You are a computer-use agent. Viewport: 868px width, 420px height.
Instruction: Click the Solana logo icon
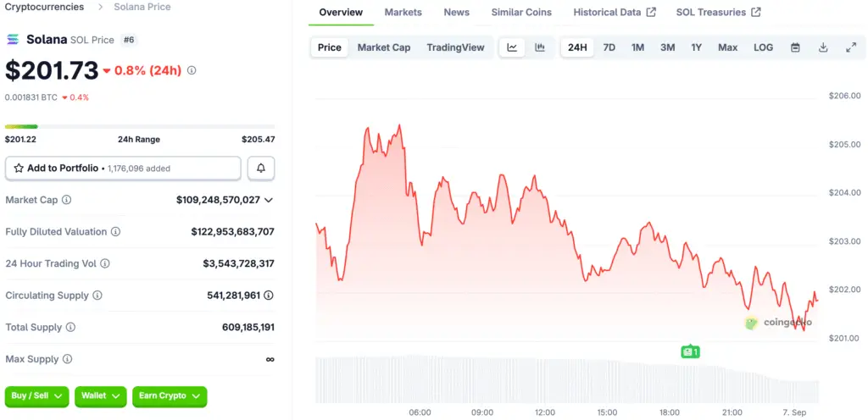click(x=12, y=40)
